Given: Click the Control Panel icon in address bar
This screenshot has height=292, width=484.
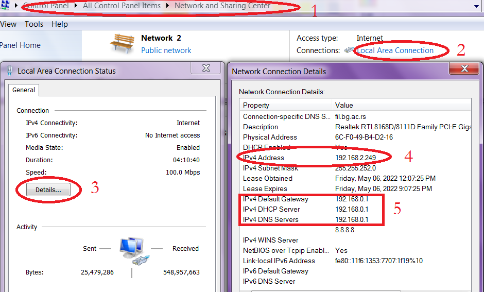Looking at the screenshot, I should [5, 5].
